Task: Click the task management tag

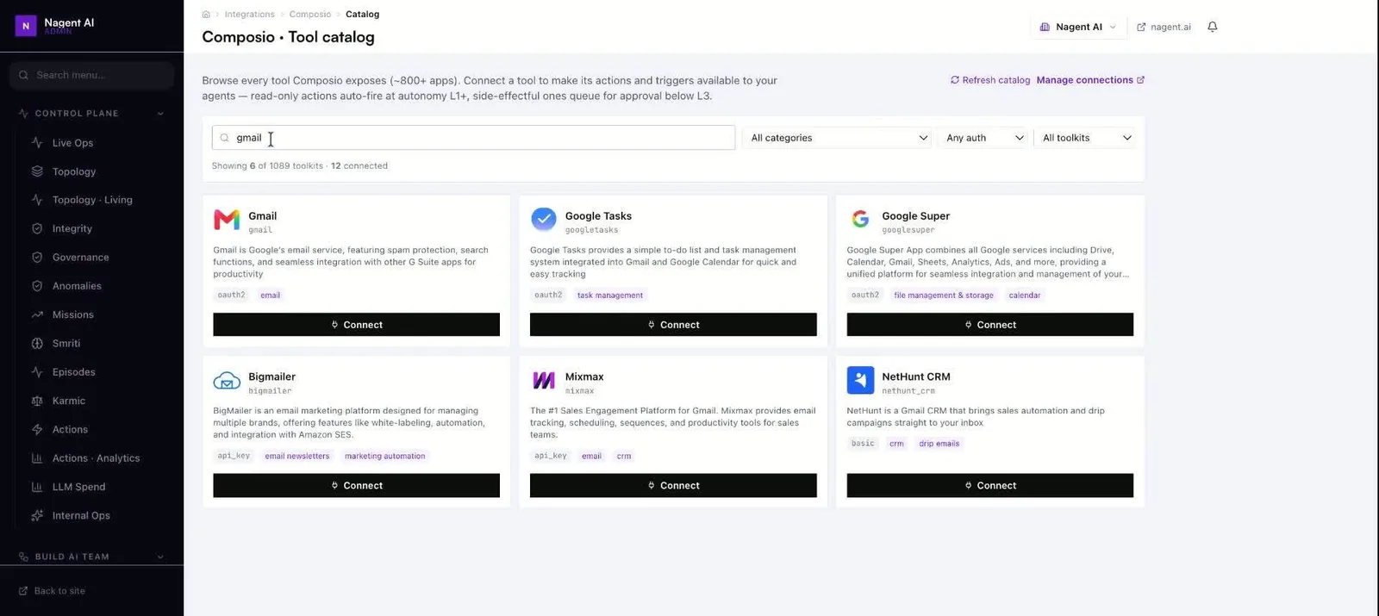Action: click(x=610, y=296)
